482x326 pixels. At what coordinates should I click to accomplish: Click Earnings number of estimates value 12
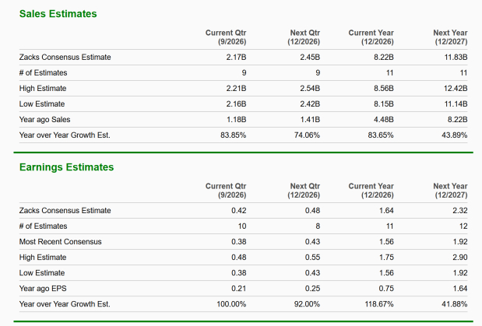(463, 226)
